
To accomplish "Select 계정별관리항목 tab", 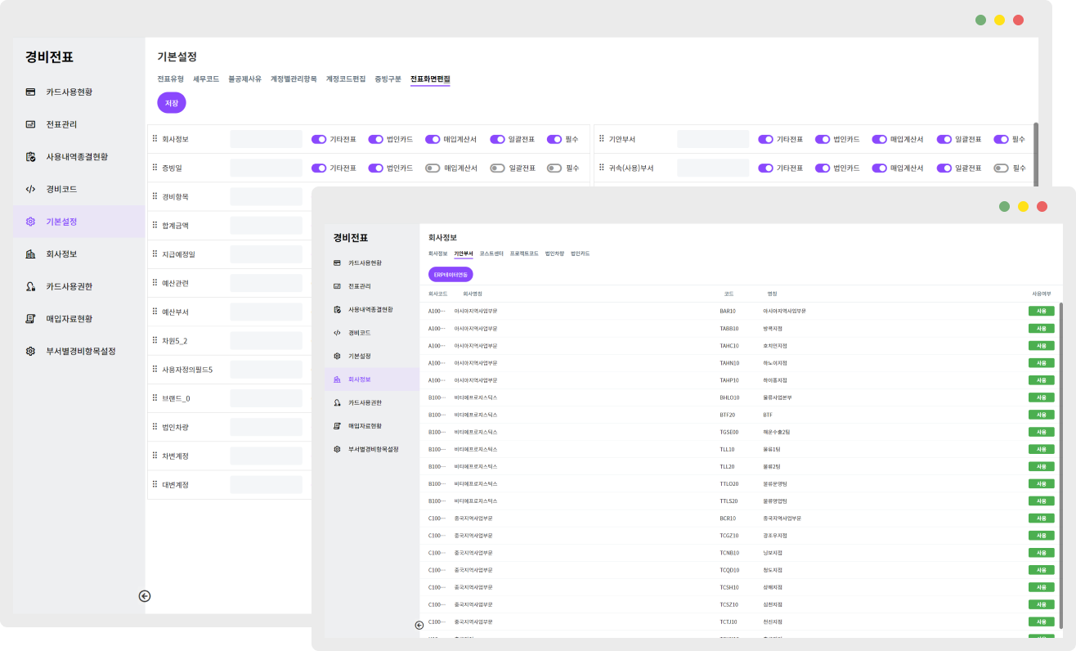I will pyautogui.click(x=294, y=79).
